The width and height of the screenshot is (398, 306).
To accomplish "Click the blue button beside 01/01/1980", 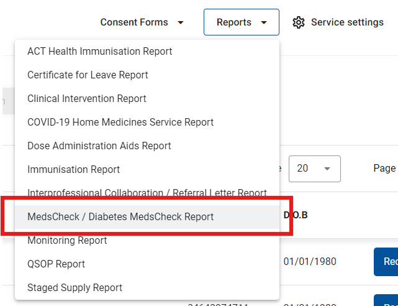I will pyautogui.click(x=386, y=262).
